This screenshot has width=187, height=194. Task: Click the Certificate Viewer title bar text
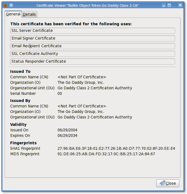coord(88,5)
